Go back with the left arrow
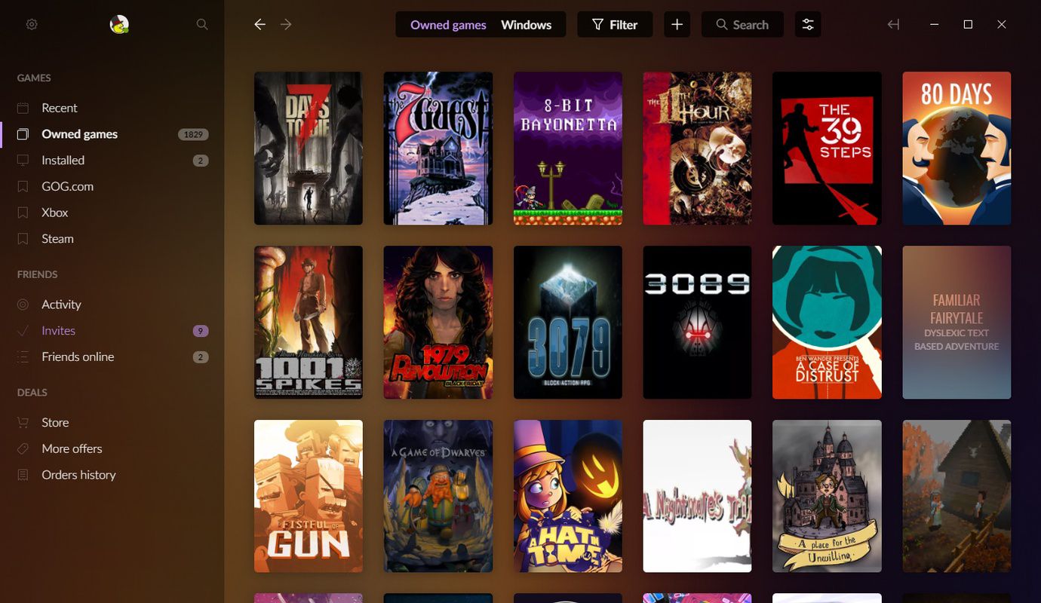Viewport: 1041px width, 603px height. click(260, 24)
